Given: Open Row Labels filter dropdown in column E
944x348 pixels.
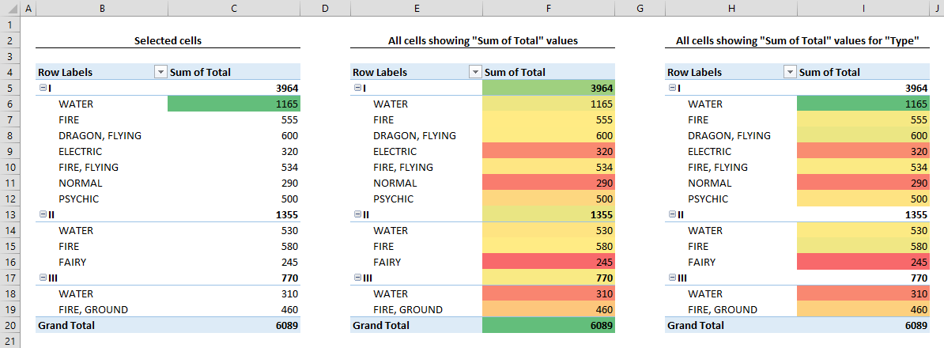Looking at the screenshot, I should (x=475, y=72).
